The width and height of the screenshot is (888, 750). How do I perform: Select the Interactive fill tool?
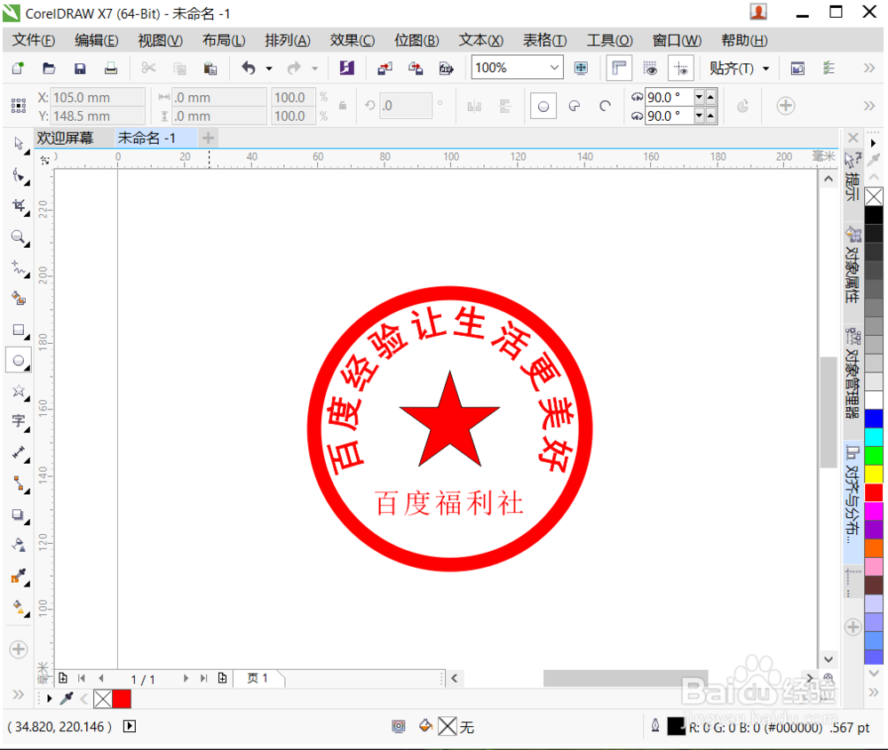(19, 608)
